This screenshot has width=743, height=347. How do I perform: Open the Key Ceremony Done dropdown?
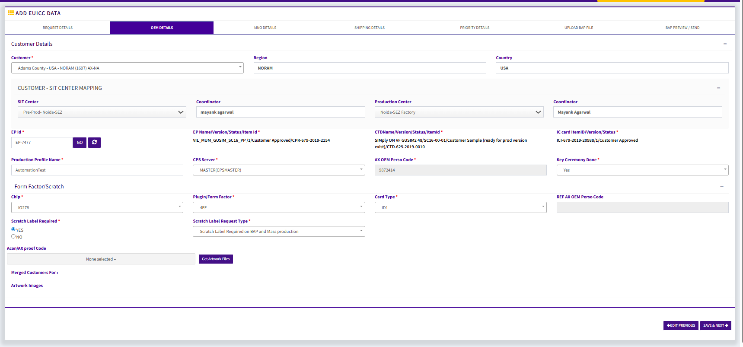(642, 170)
